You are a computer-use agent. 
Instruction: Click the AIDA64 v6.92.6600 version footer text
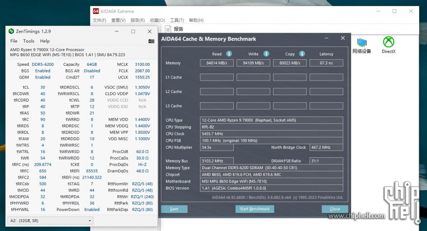pyautogui.click(x=277, y=197)
